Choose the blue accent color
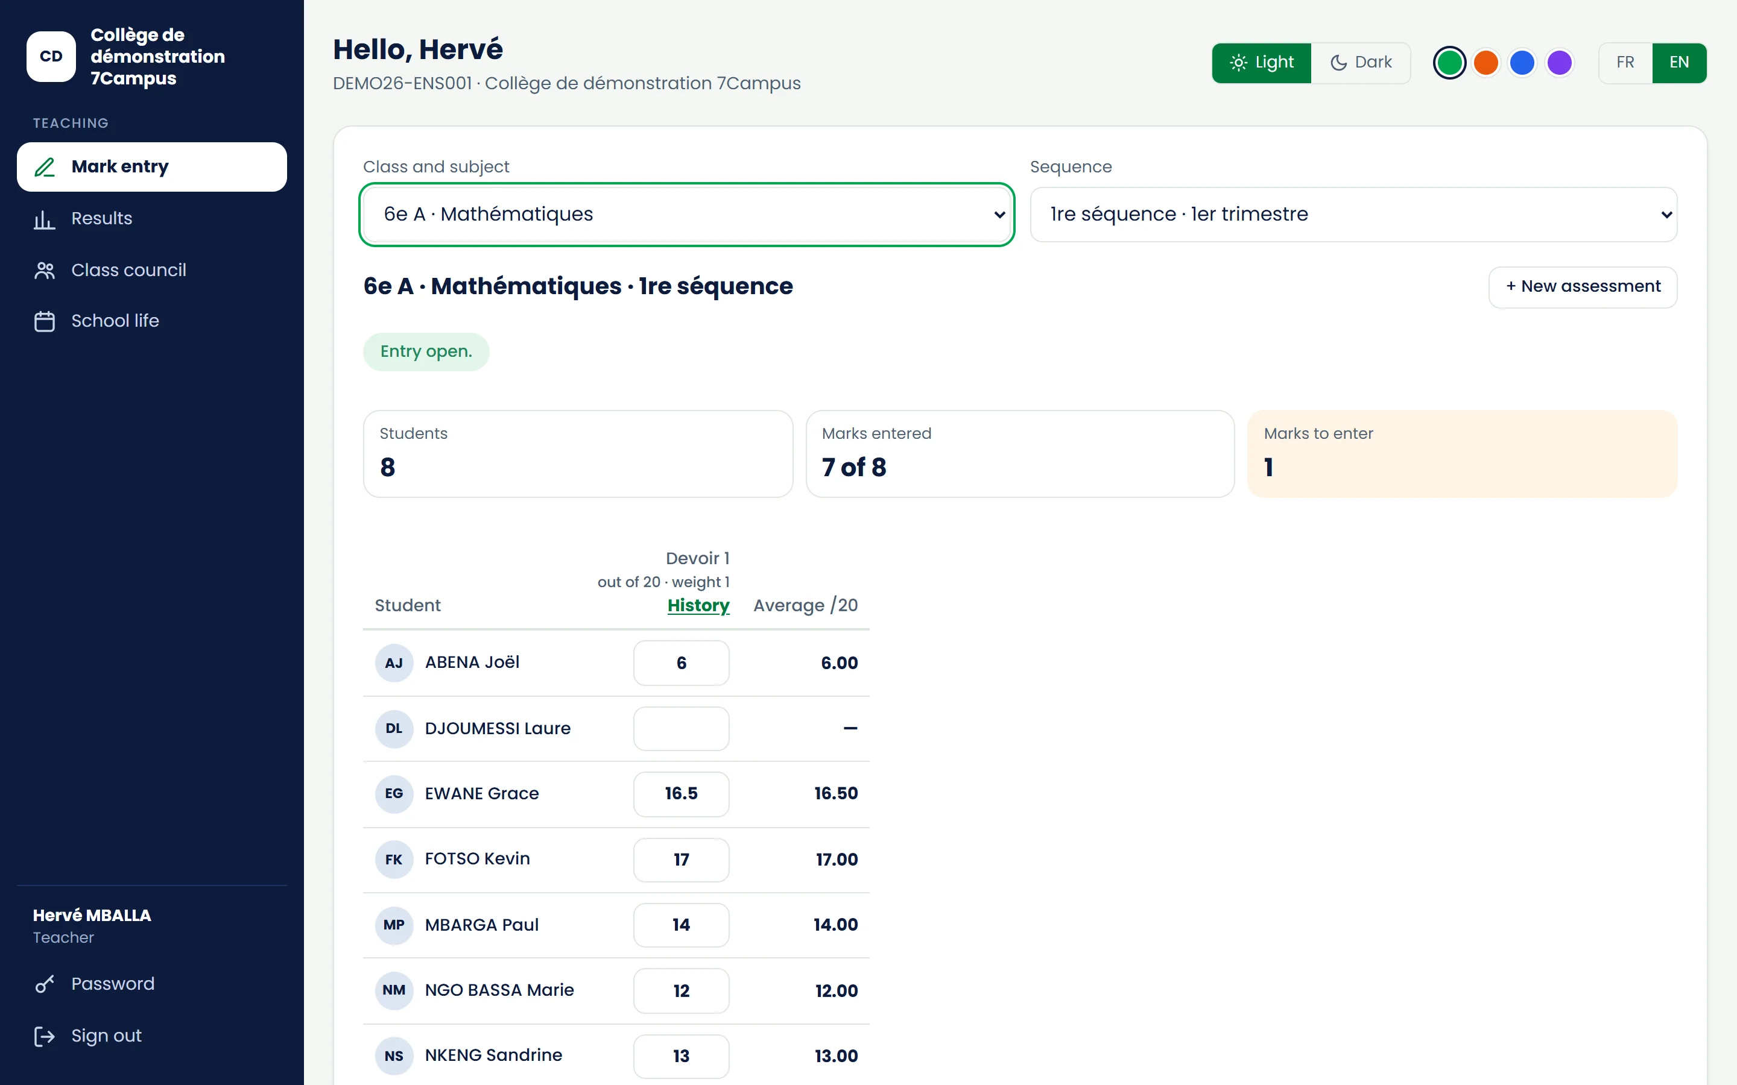 coord(1522,63)
